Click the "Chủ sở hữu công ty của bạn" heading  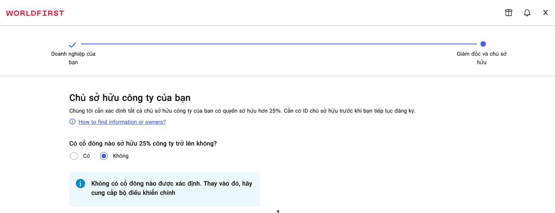pyautogui.click(x=130, y=98)
